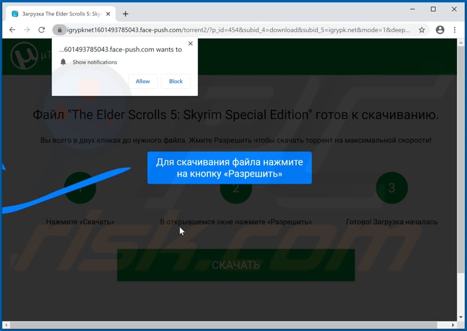This screenshot has height=331, width=467.
Task: Click step 3 green circle
Action: tap(392, 188)
